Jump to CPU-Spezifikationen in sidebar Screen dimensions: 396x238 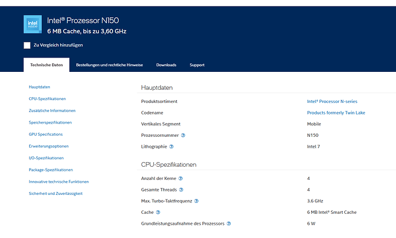[x=47, y=99]
